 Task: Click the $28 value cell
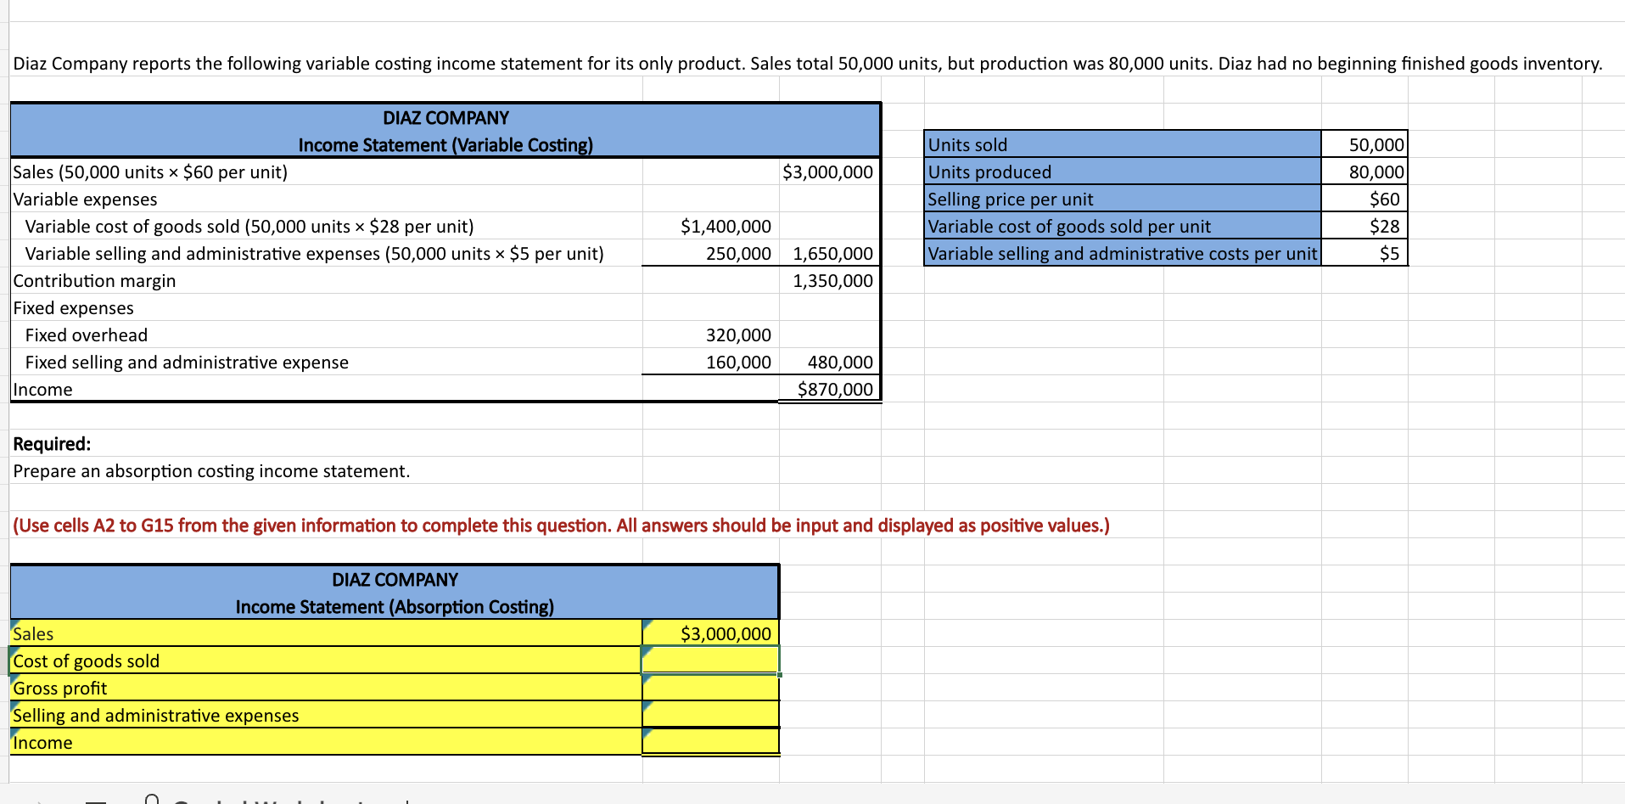tap(1364, 227)
